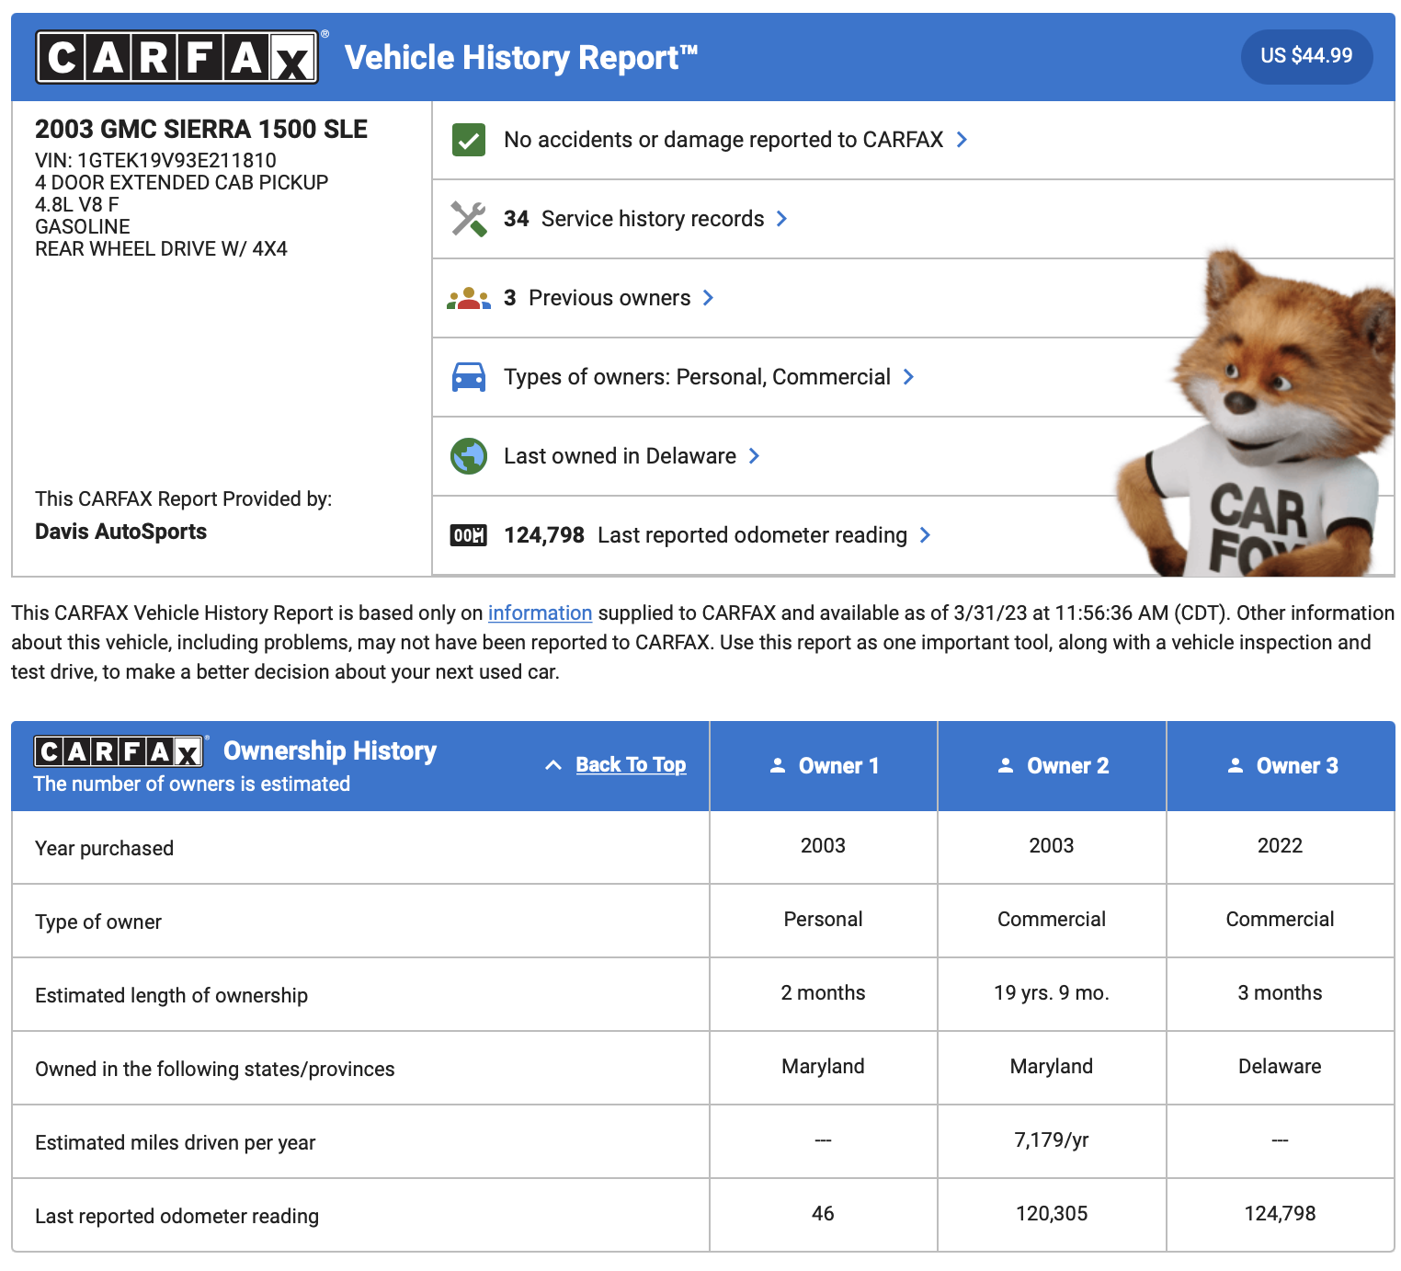
Task: Select the Owner 2 column header
Action: pyautogui.click(x=1052, y=765)
